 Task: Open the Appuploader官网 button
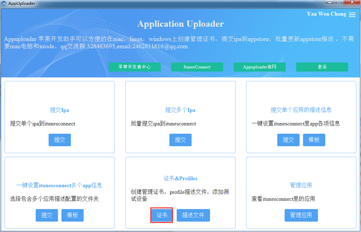[x=259, y=67]
